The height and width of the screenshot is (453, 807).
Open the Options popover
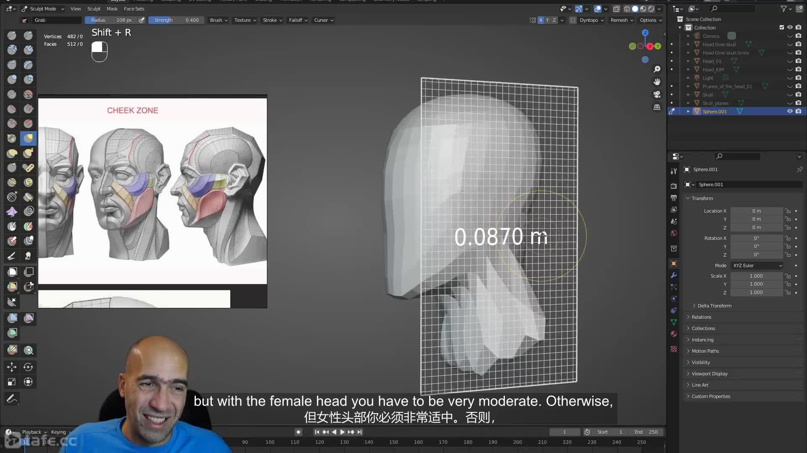click(x=651, y=20)
